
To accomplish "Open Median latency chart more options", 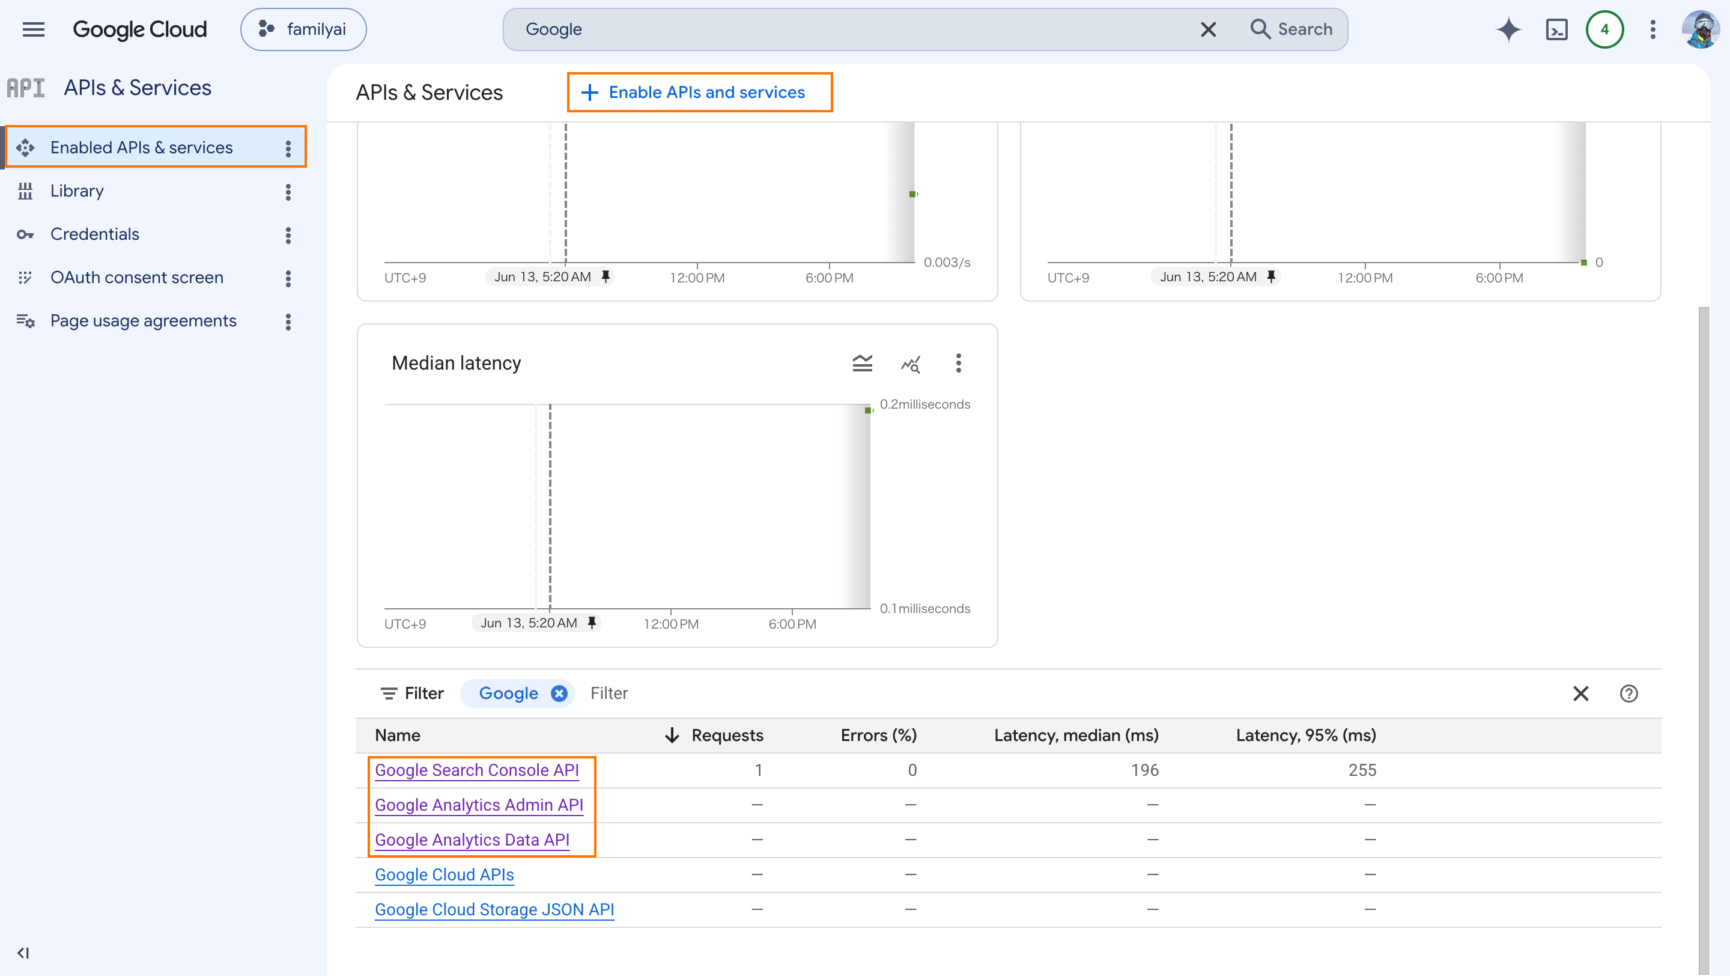I will click(x=958, y=364).
